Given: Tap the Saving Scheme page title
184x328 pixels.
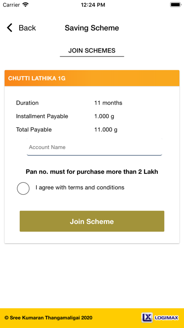Looking at the screenshot, I should point(92,28).
